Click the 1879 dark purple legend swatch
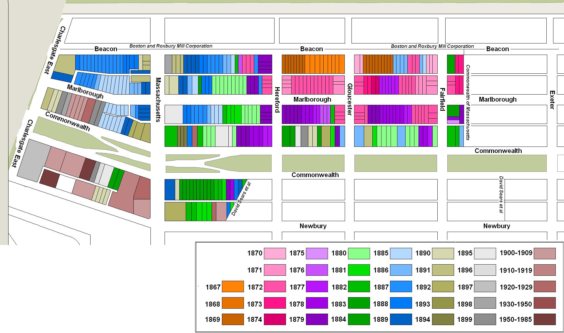The image size is (564, 333). pos(317,319)
